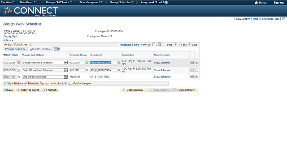Image resolution: width=287 pixels, height=161 pixels.
Task: Click the 09/01/2015 Effective Date field
Action: (x=10, y=63)
